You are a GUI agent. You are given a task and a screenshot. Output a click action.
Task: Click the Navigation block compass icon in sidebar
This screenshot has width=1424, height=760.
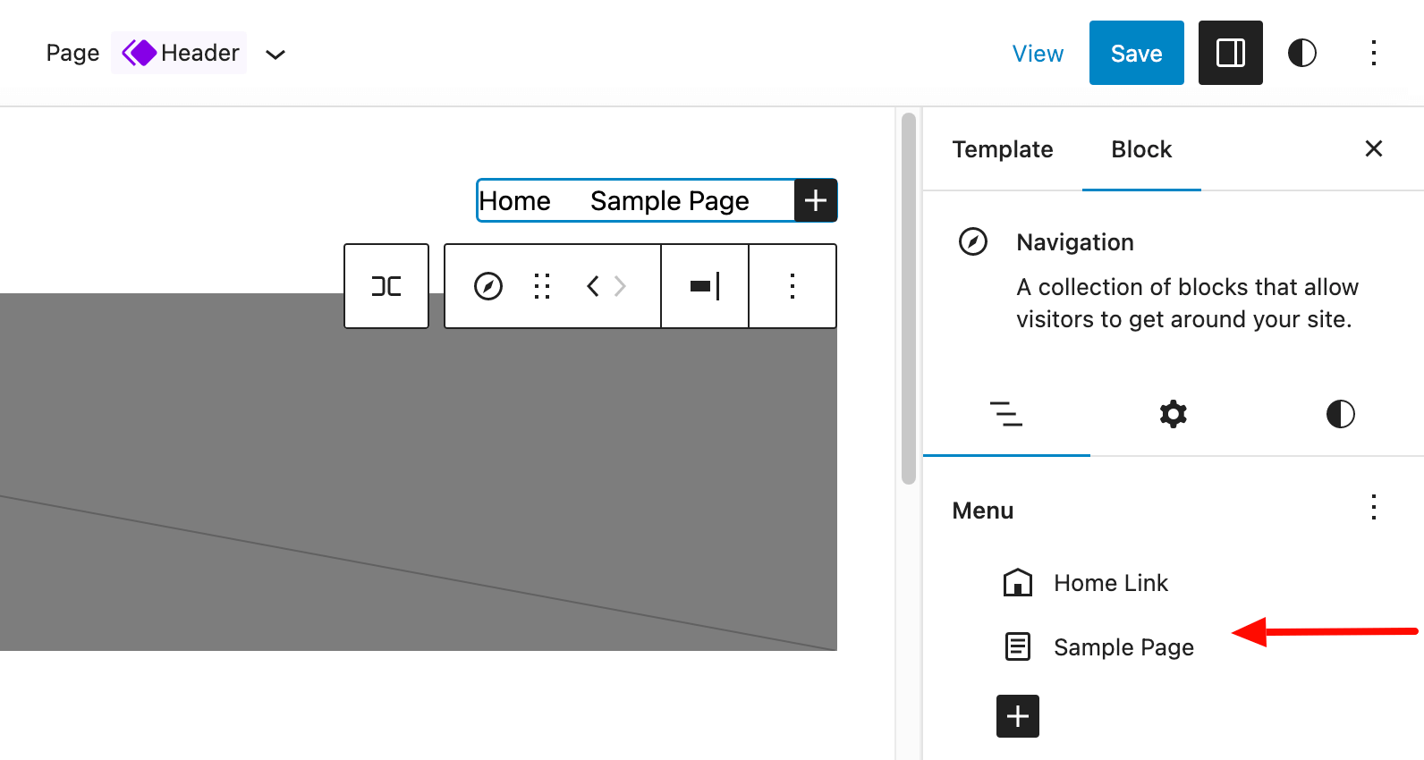point(972,241)
